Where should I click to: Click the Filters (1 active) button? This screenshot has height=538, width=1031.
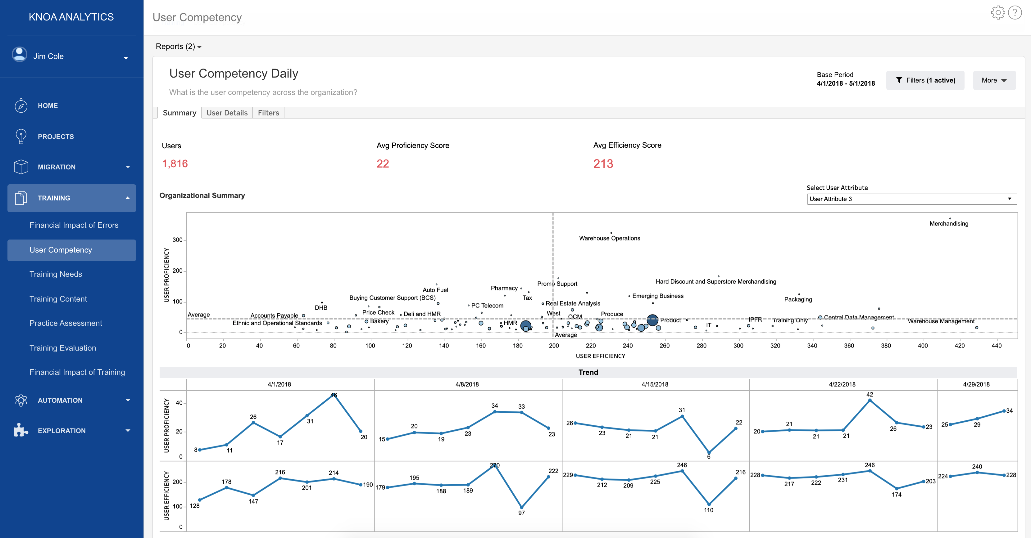[x=925, y=80]
